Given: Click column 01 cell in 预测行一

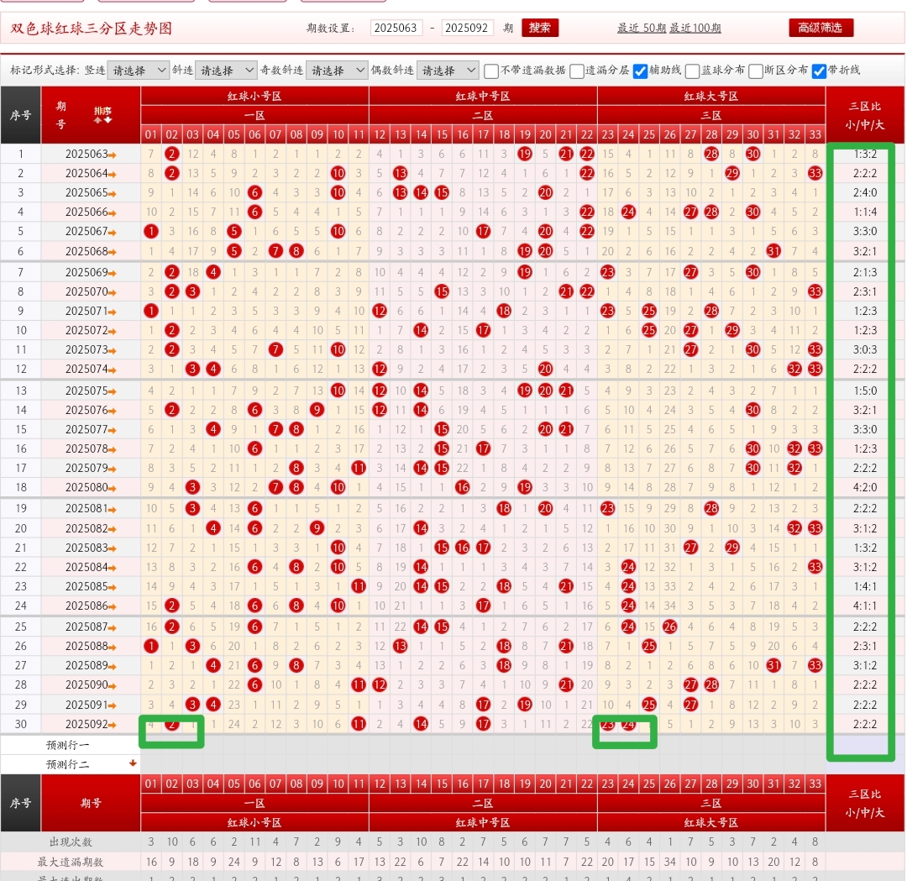Looking at the screenshot, I should [x=151, y=745].
